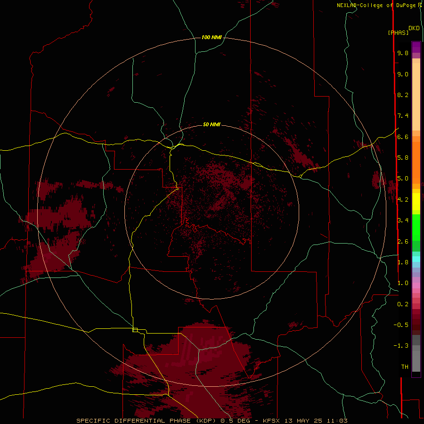
Task: Click the pink segment of the color scale
Action: 416,285
